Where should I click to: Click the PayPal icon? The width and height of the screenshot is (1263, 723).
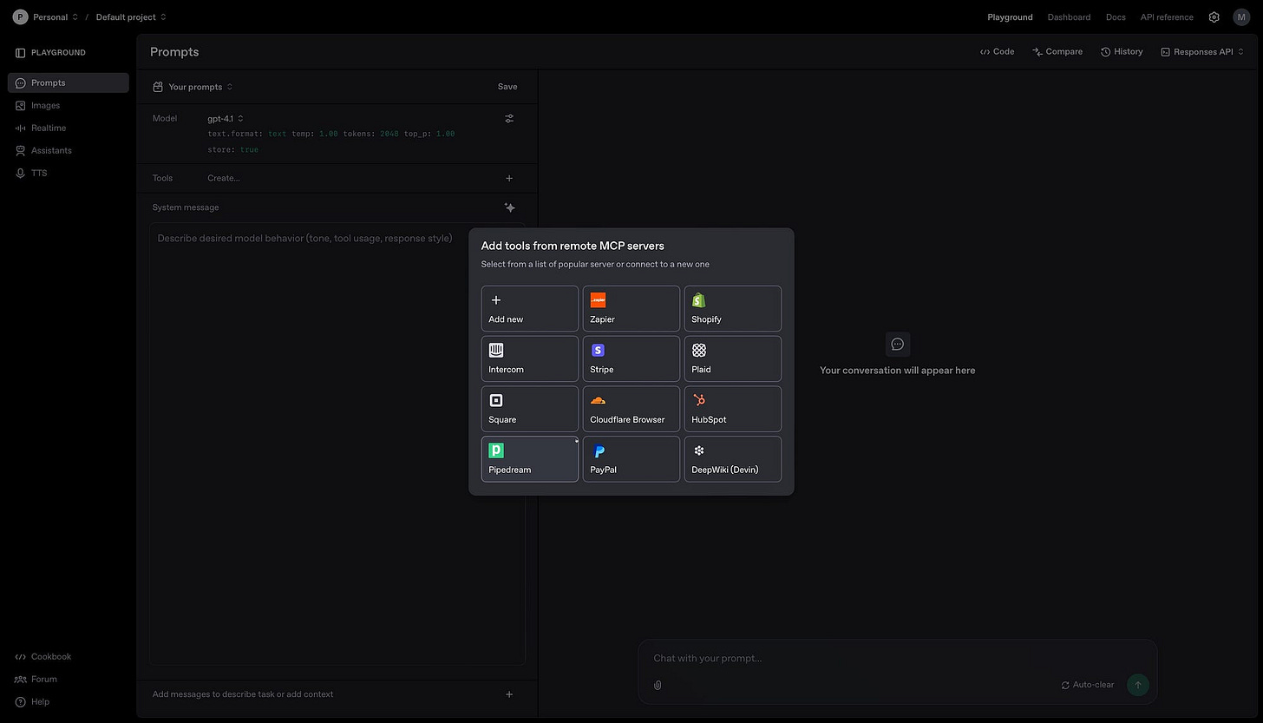(599, 451)
